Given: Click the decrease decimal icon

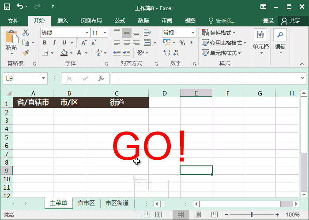Looking at the screenshot, I should coord(177,53).
